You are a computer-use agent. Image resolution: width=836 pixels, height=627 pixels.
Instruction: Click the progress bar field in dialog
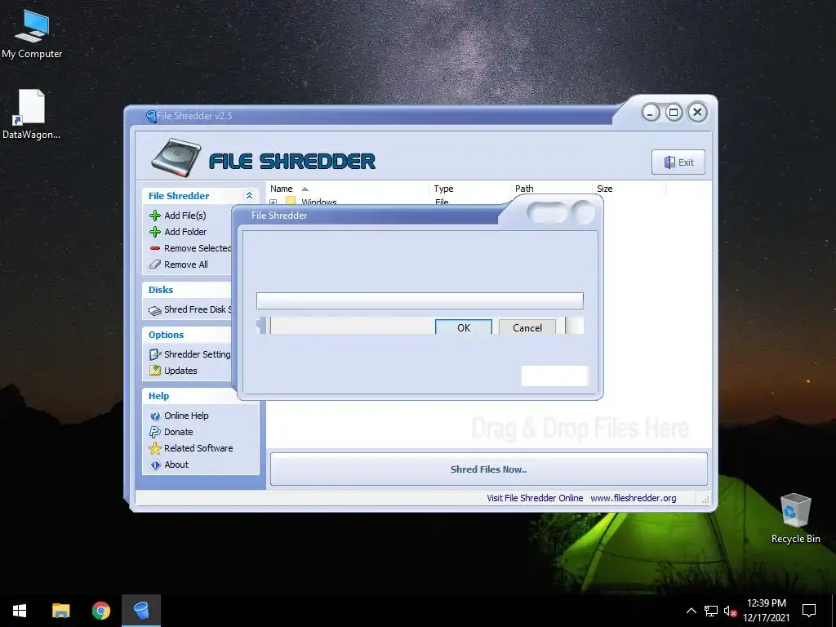(420, 300)
